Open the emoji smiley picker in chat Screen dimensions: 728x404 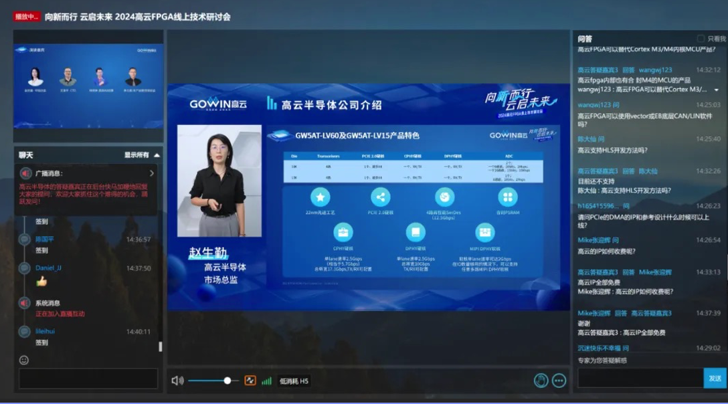(x=24, y=360)
